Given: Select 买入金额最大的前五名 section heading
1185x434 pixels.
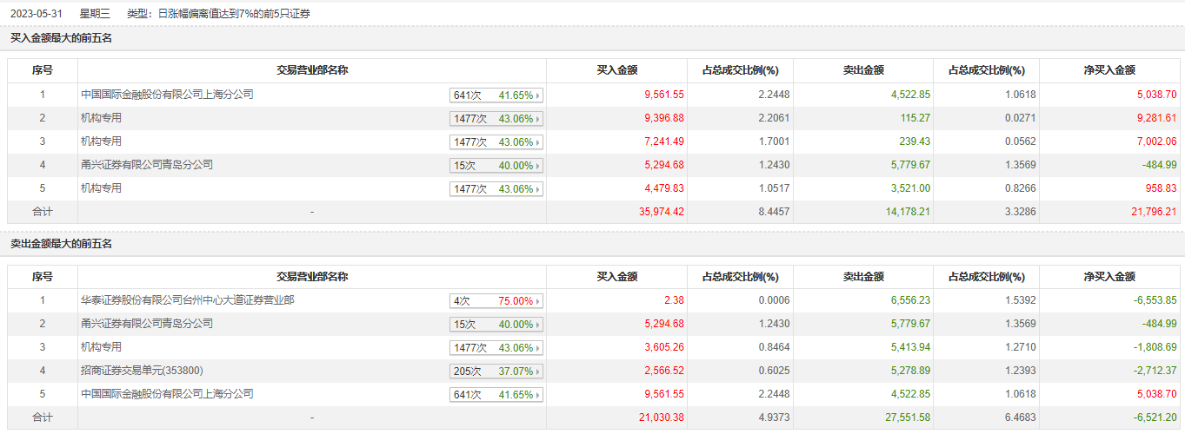Looking at the screenshot, I should tap(61, 38).
